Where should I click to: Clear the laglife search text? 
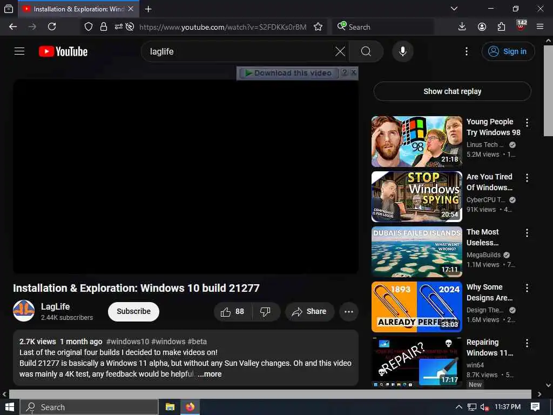[x=340, y=51]
